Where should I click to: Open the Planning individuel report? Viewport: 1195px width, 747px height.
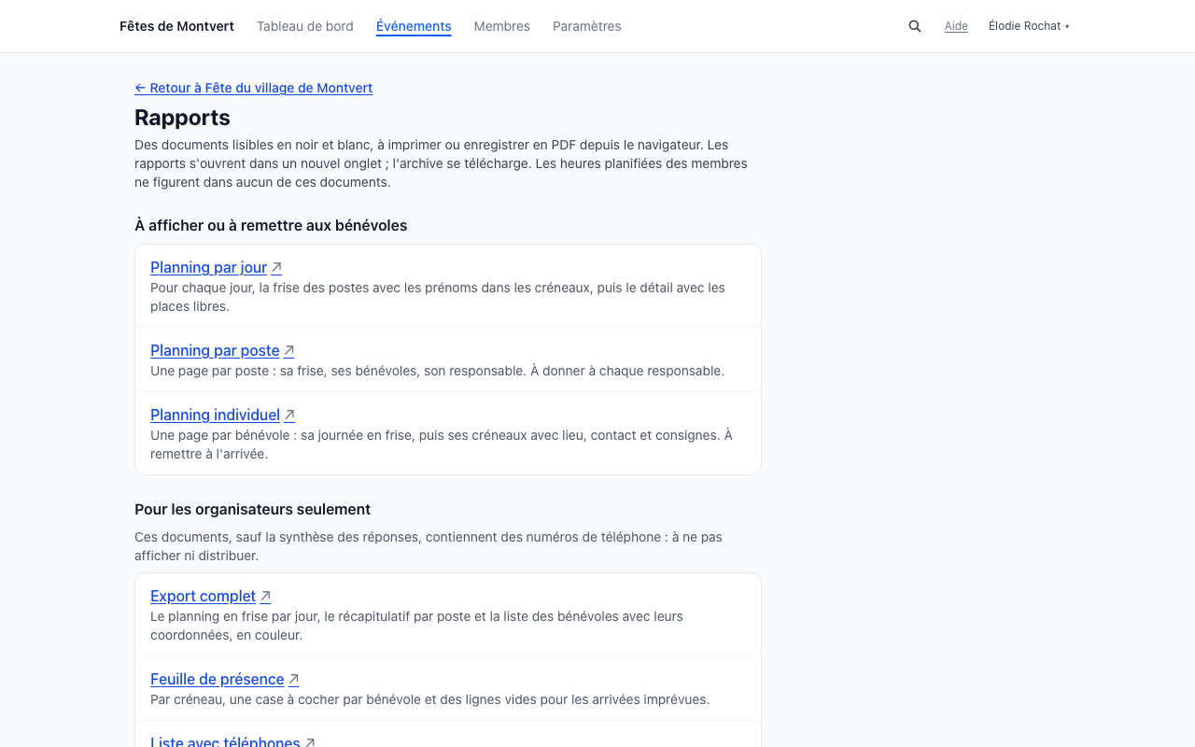(x=216, y=415)
